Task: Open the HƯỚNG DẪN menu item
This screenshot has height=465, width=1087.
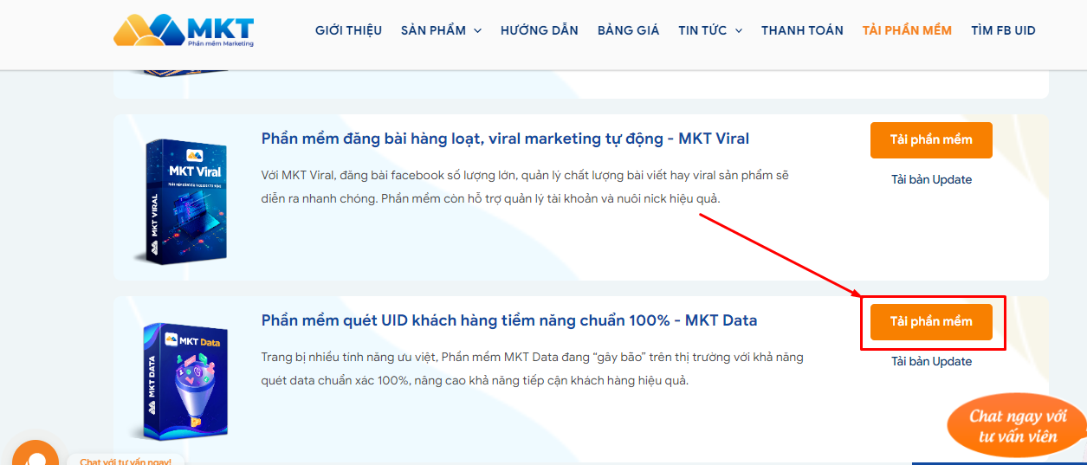Action: tap(539, 30)
